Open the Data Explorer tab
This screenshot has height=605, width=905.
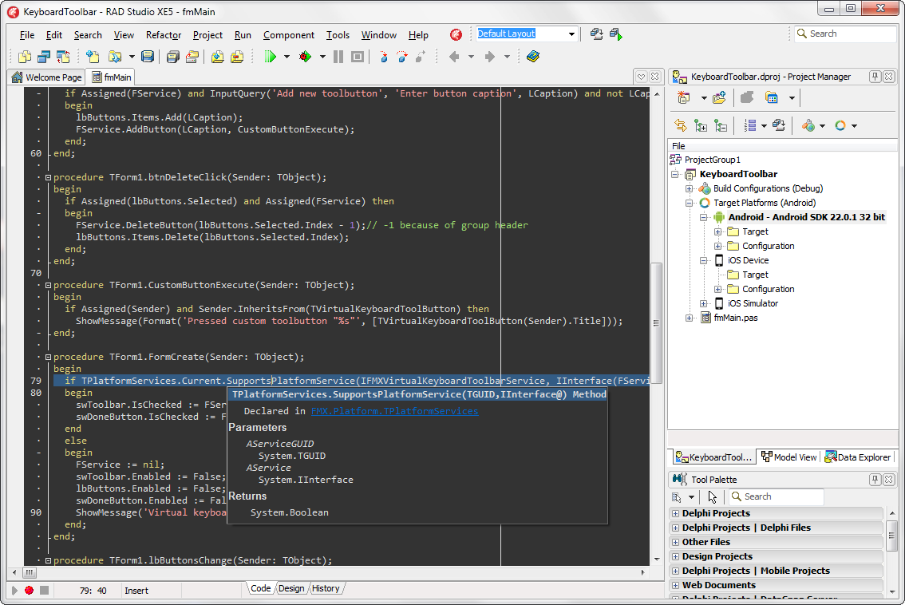coord(858,457)
